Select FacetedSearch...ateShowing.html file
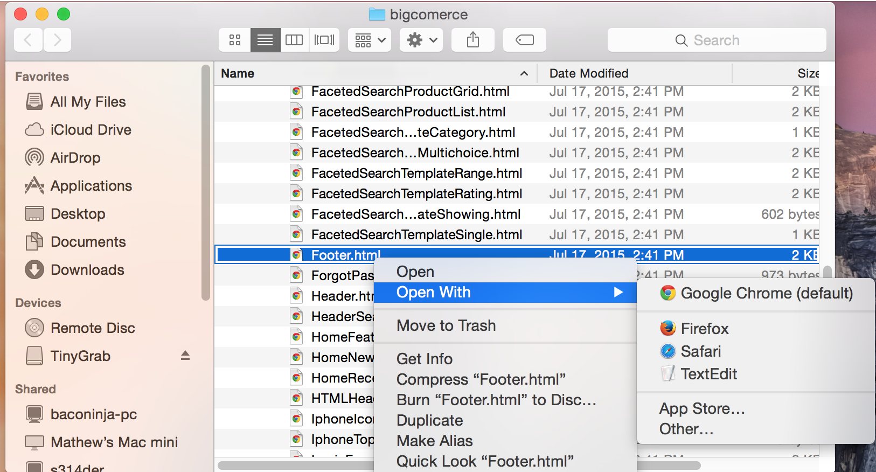Image resolution: width=876 pixels, height=472 pixels. coord(416,214)
